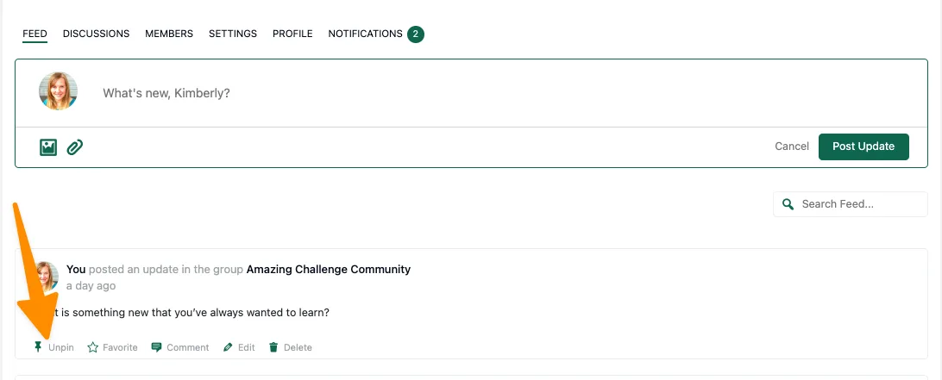Open the Profile tab
The height and width of the screenshot is (380, 942).
click(x=292, y=34)
